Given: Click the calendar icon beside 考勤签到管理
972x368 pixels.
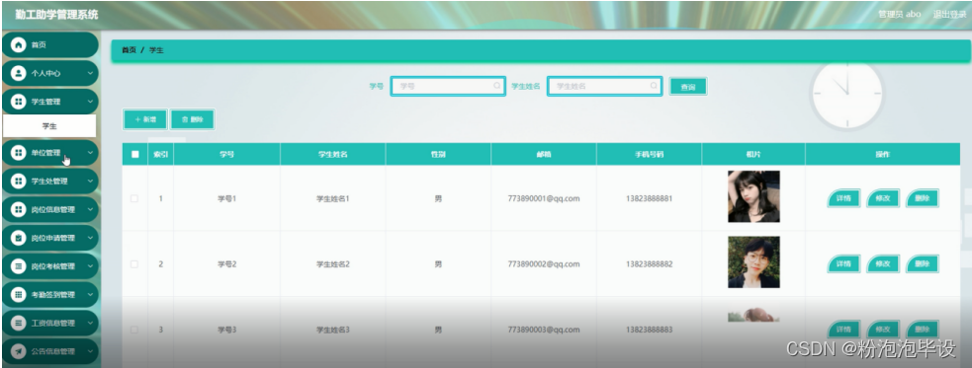Looking at the screenshot, I should click(x=19, y=295).
